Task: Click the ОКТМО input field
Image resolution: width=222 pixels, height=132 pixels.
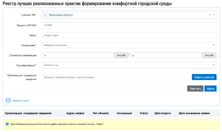Action: coord(129,25)
